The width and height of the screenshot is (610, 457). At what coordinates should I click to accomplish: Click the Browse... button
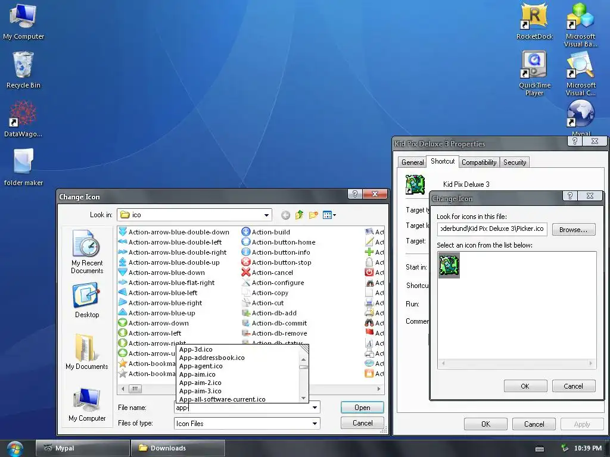tap(574, 230)
